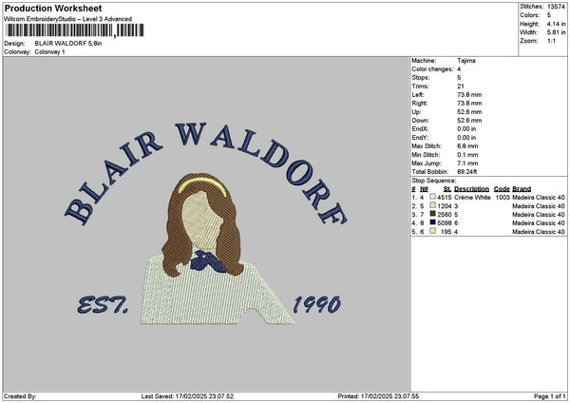Click the 'Created By:' footer label
Image resolution: width=570 pixels, height=403 pixels.
20,396
